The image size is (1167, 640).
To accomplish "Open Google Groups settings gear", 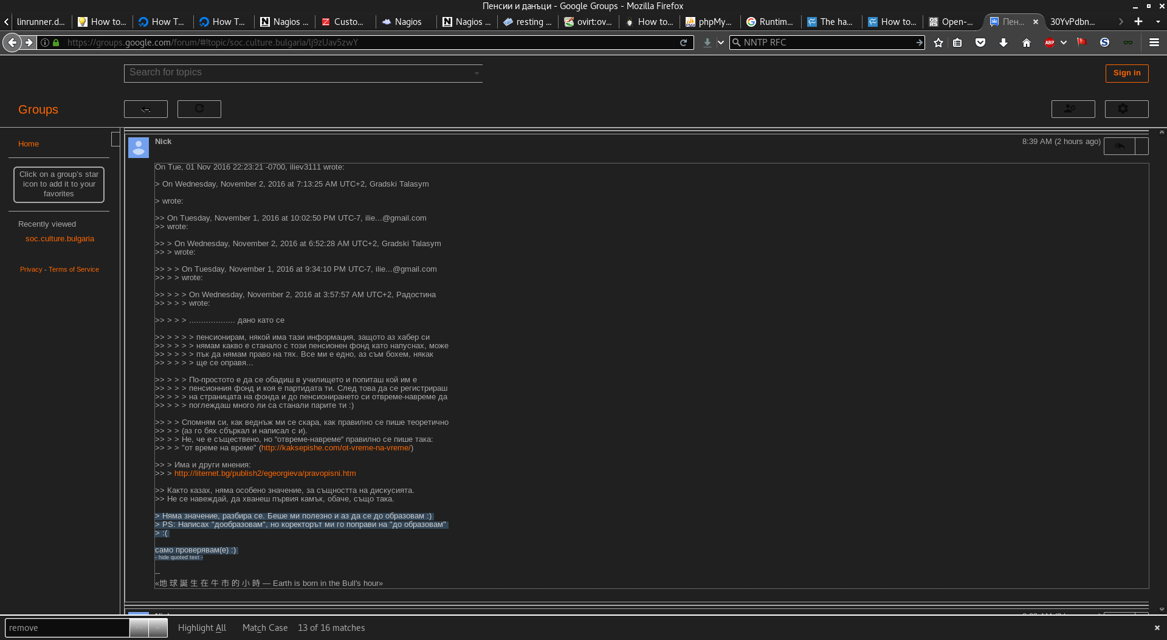I will [1126, 109].
